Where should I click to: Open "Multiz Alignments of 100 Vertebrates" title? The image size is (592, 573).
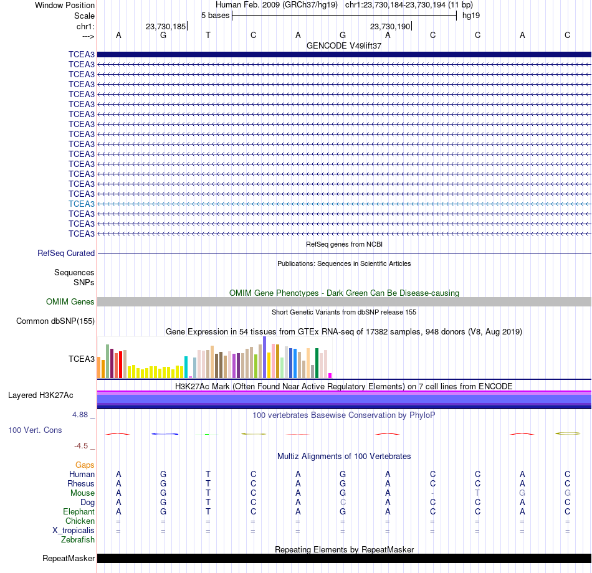(344, 457)
